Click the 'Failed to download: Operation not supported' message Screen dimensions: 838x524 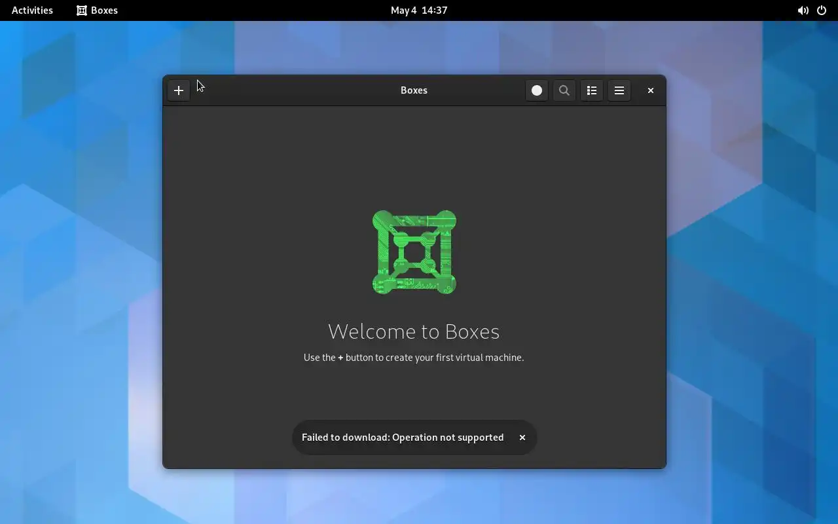coord(403,438)
